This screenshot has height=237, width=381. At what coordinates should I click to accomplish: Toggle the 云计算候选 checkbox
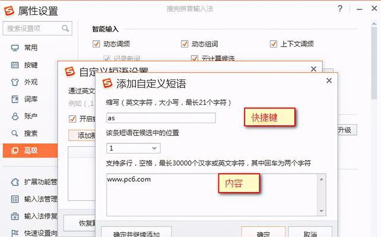coord(195,58)
